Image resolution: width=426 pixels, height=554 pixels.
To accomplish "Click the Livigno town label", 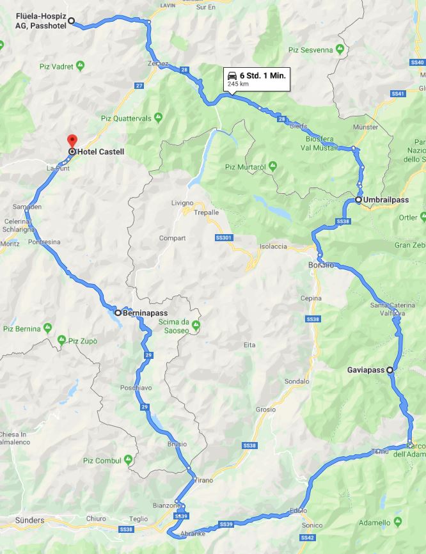I will (x=182, y=203).
